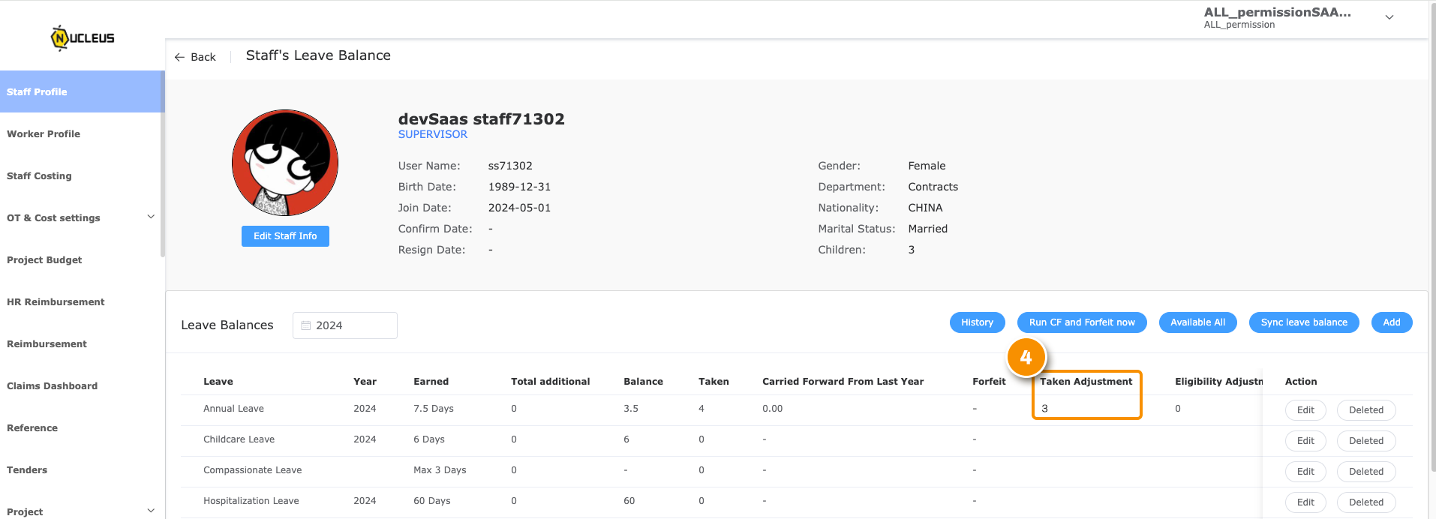Click the calendar icon in year field
Viewport: 1436px width, 519px height.
pos(306,325)
